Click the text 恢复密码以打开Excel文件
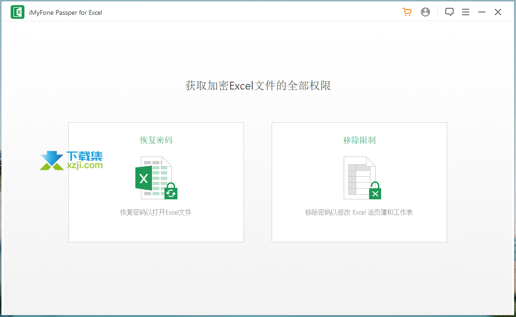Image resolution: width=516 pixels, height=317 pixels. tap(156, 212)
